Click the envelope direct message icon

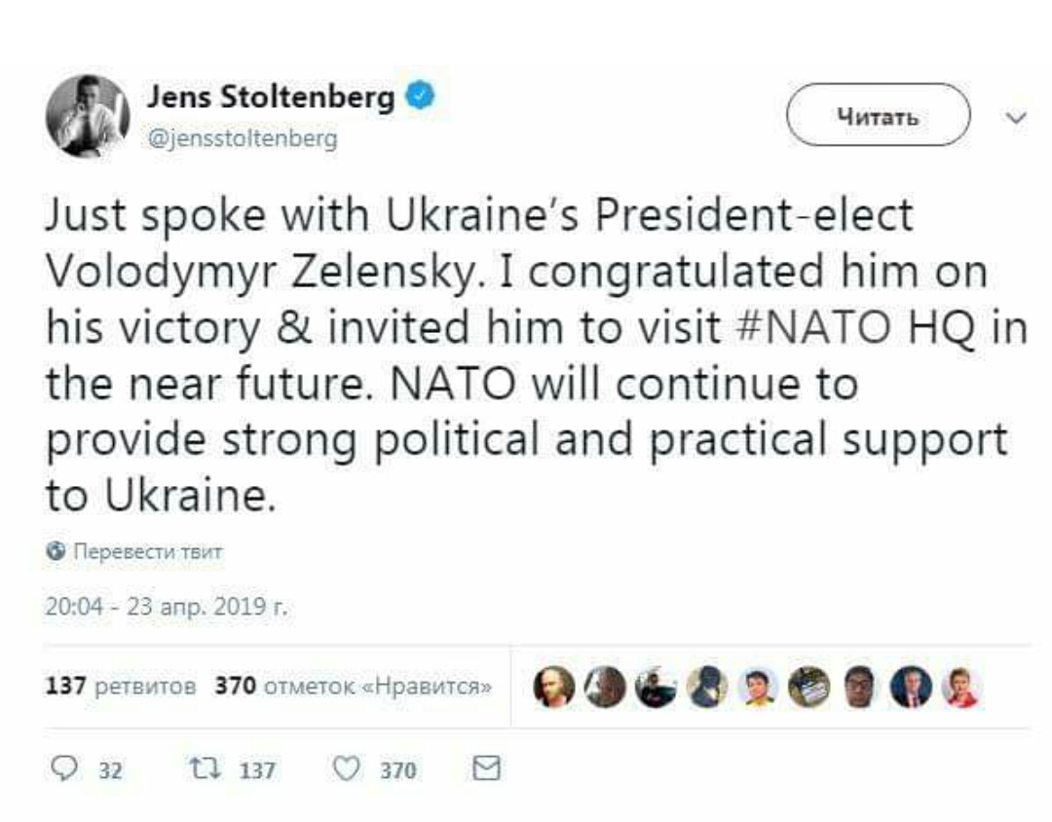(x=486, y=768)
